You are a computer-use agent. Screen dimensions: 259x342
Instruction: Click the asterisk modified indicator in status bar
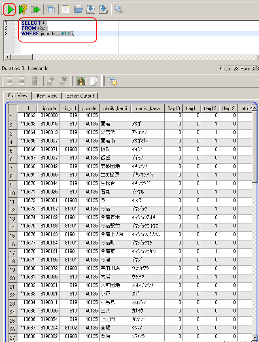[x=221, y=69]
